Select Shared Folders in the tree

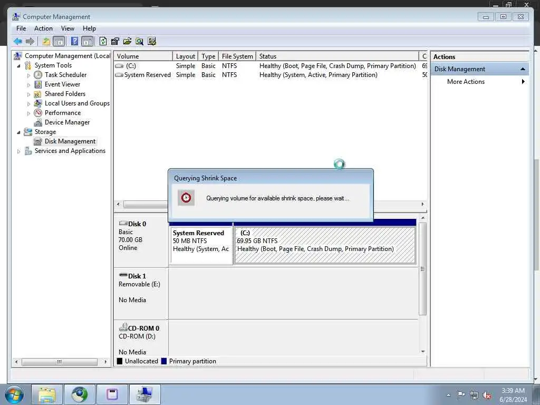(65, 94)
